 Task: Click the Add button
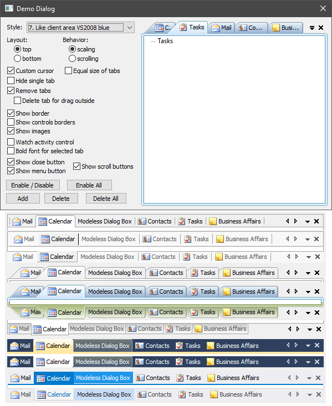click(23, 199)
